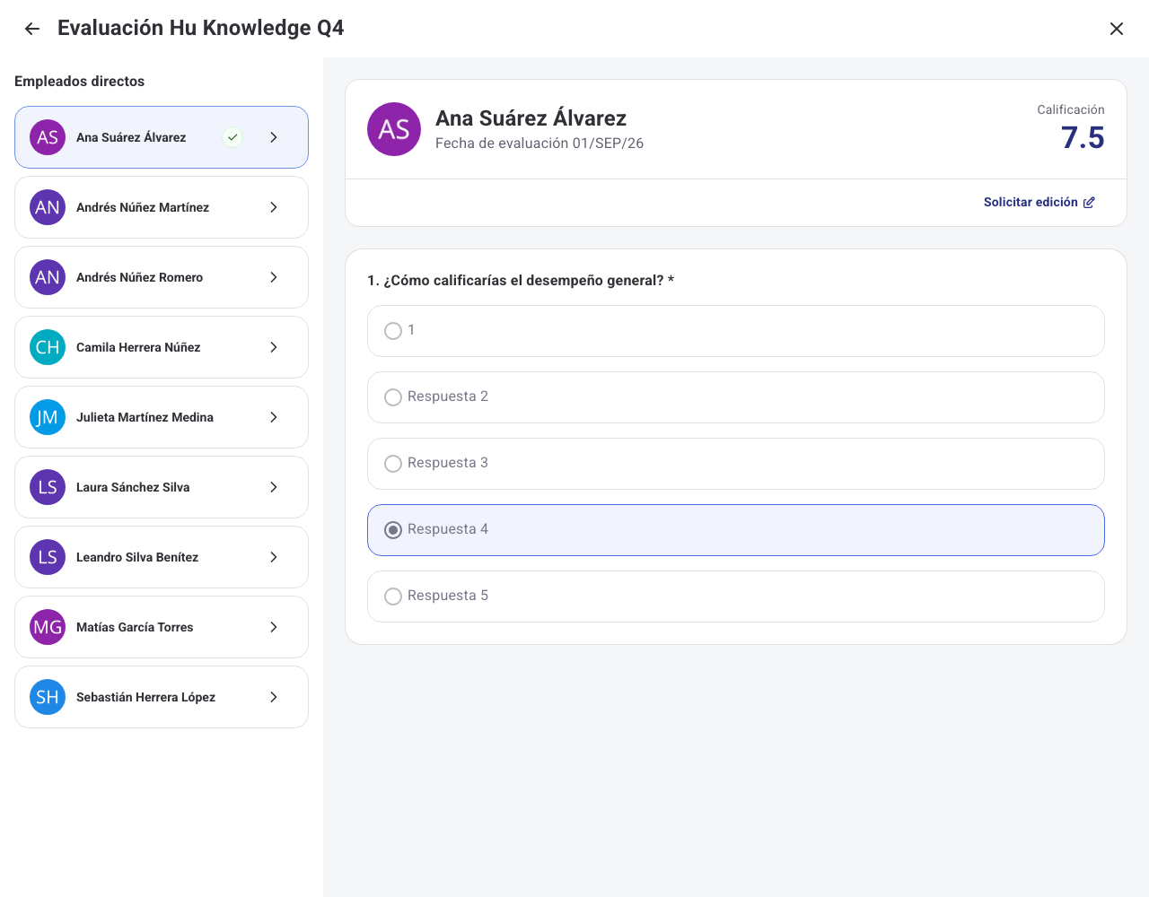Open Camila Herrera Núñez row chevron
The image size is (1149, 897).
[274, 347]
